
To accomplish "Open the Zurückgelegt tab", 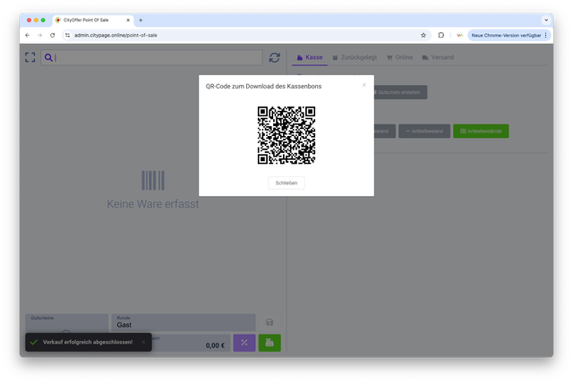I will [x=355, y=57].
